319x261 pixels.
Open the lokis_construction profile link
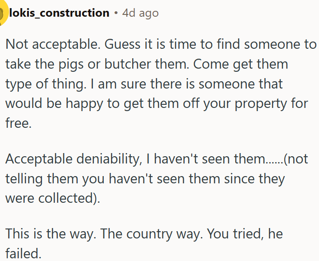tap(59, 13)
